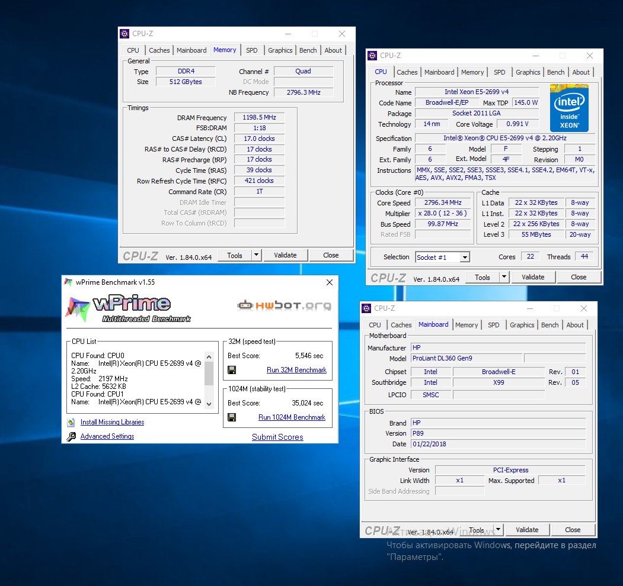Click Max TDP value 145.0 W
Screen dimensions: 623x586
pos(525,103)
